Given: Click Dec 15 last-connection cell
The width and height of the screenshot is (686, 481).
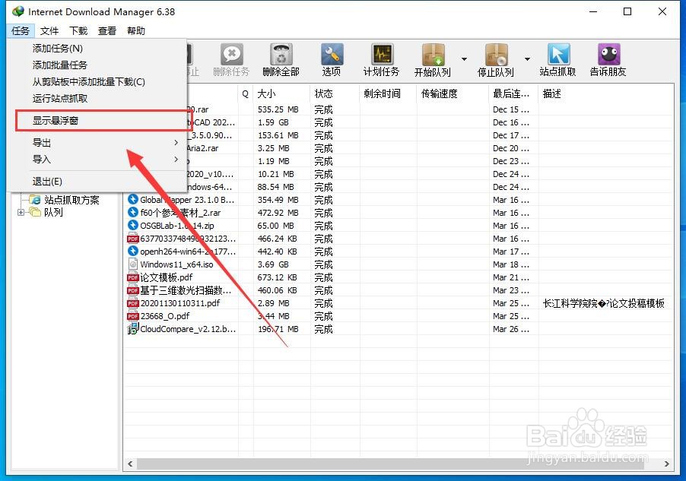Looking at the screenshot, I should pyautogui.click(x=511, y=109).
